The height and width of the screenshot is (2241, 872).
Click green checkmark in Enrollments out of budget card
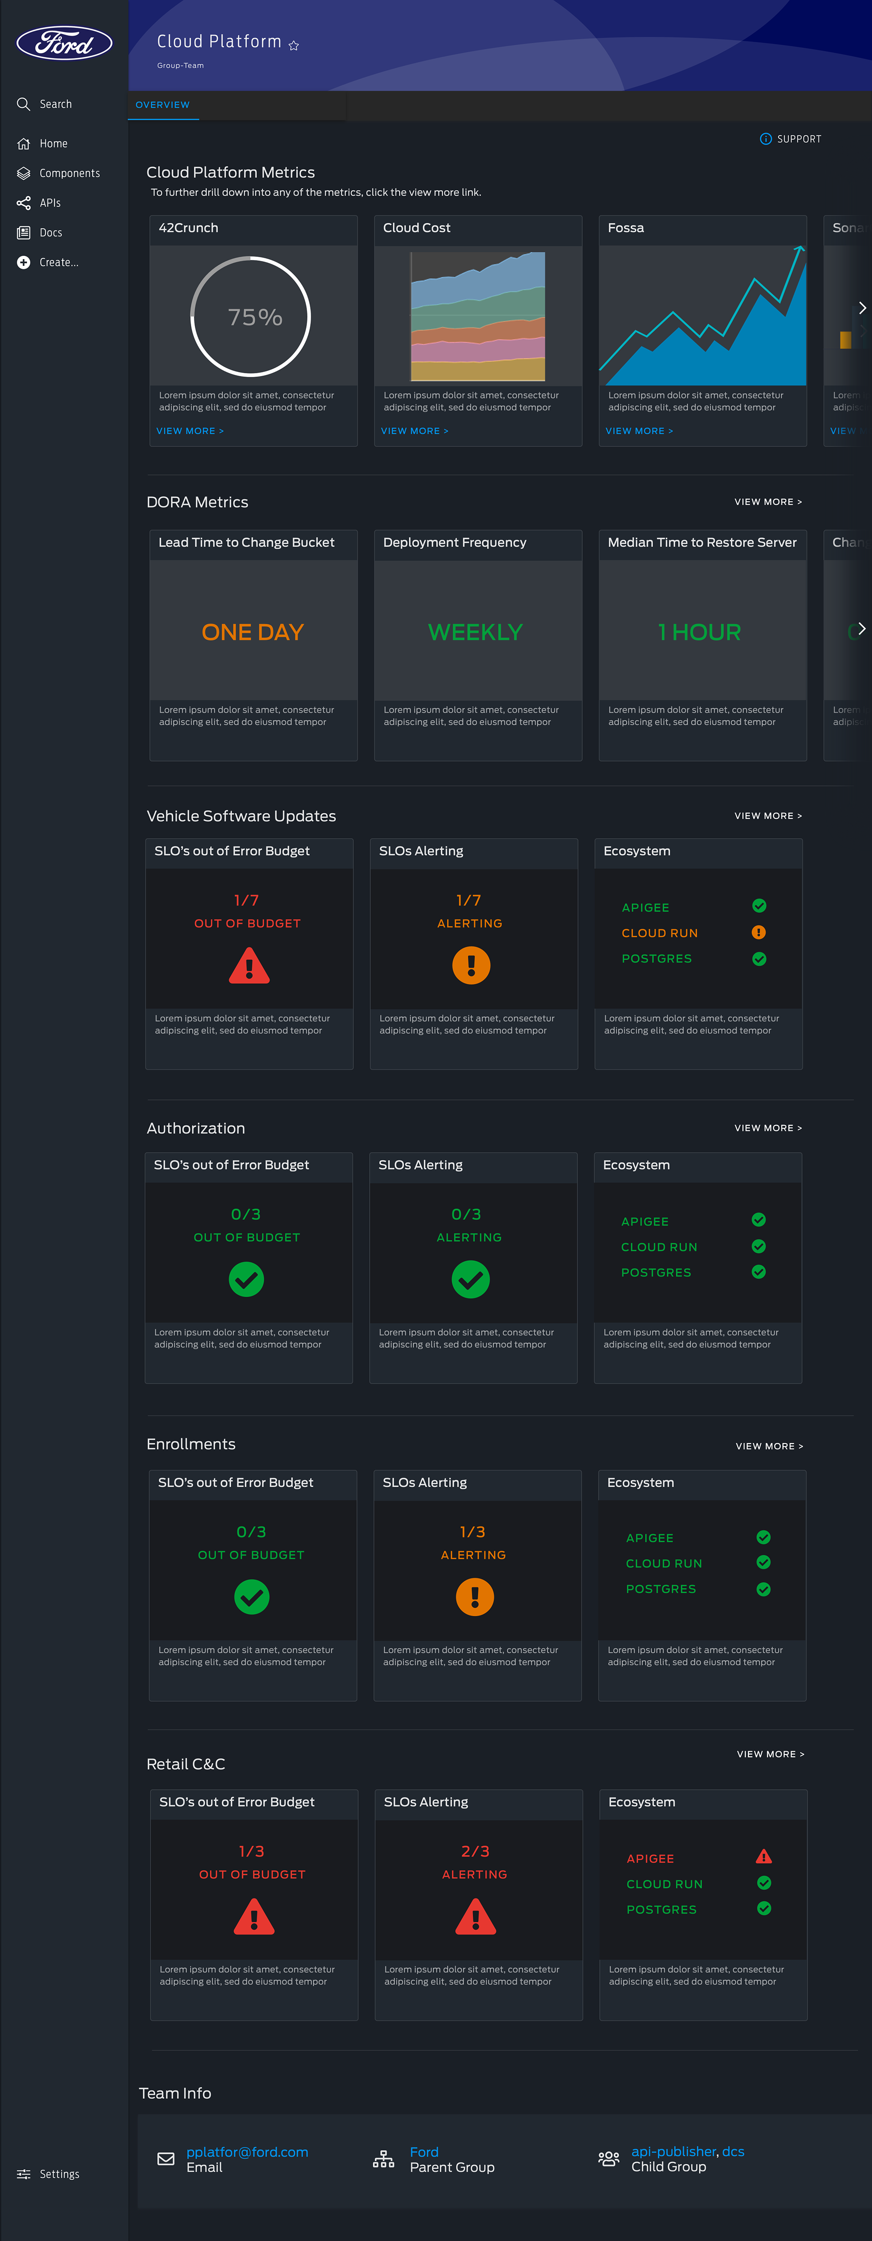252,1597
